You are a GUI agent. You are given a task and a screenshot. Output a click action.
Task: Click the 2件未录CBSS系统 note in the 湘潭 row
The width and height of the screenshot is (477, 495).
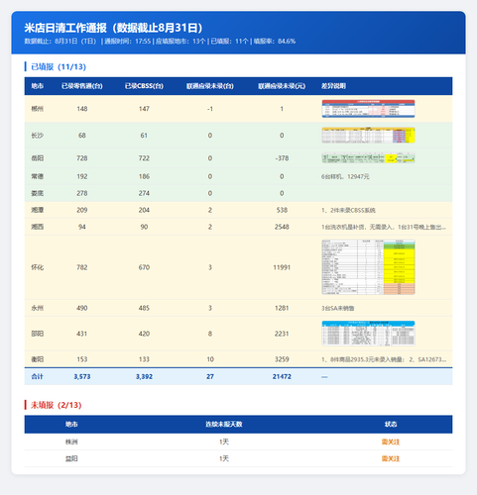coord(348,210)
